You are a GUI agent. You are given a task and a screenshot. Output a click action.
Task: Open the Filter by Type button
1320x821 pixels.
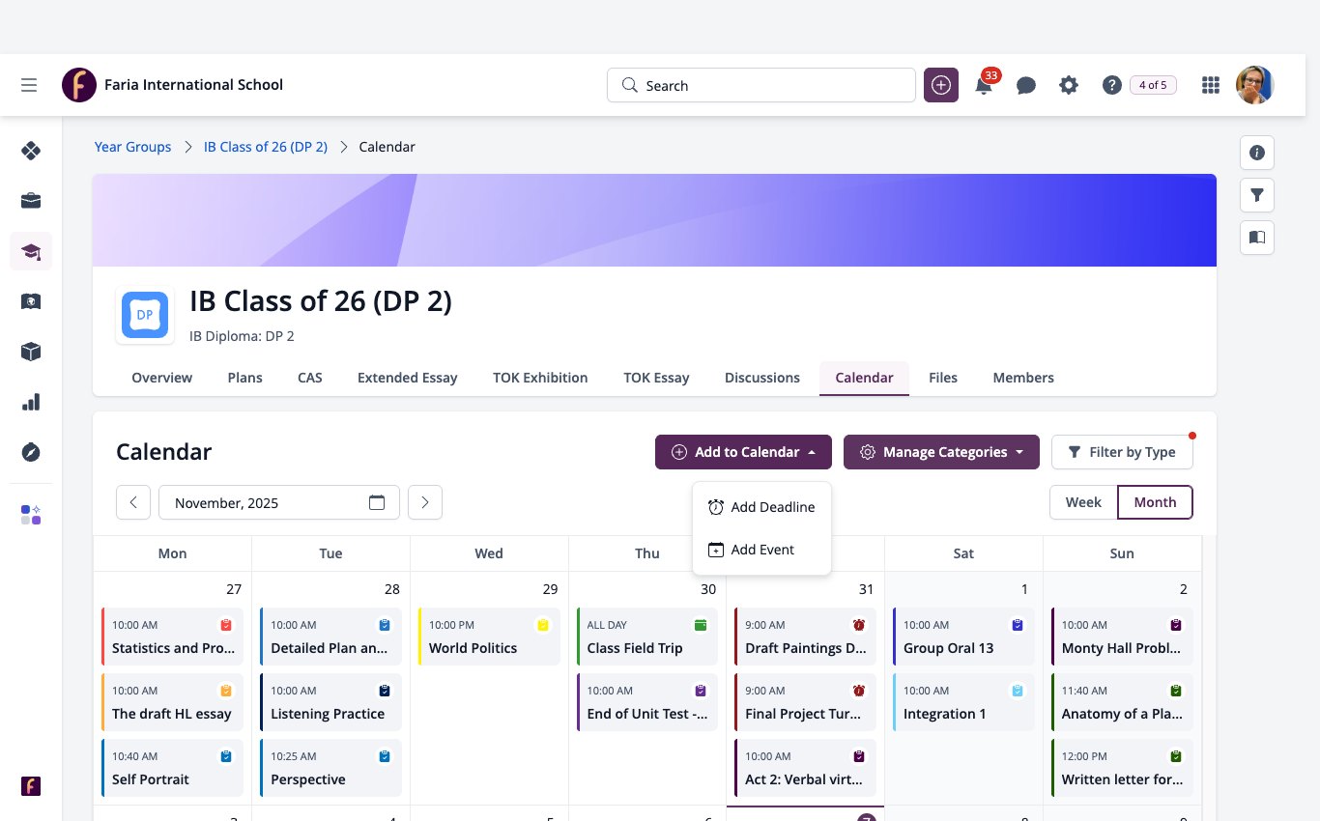1122,452
